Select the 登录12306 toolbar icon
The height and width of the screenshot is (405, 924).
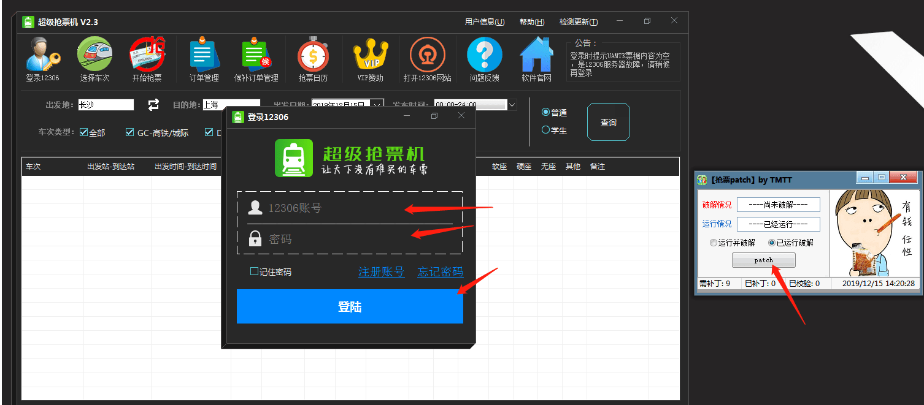[43, 58]
